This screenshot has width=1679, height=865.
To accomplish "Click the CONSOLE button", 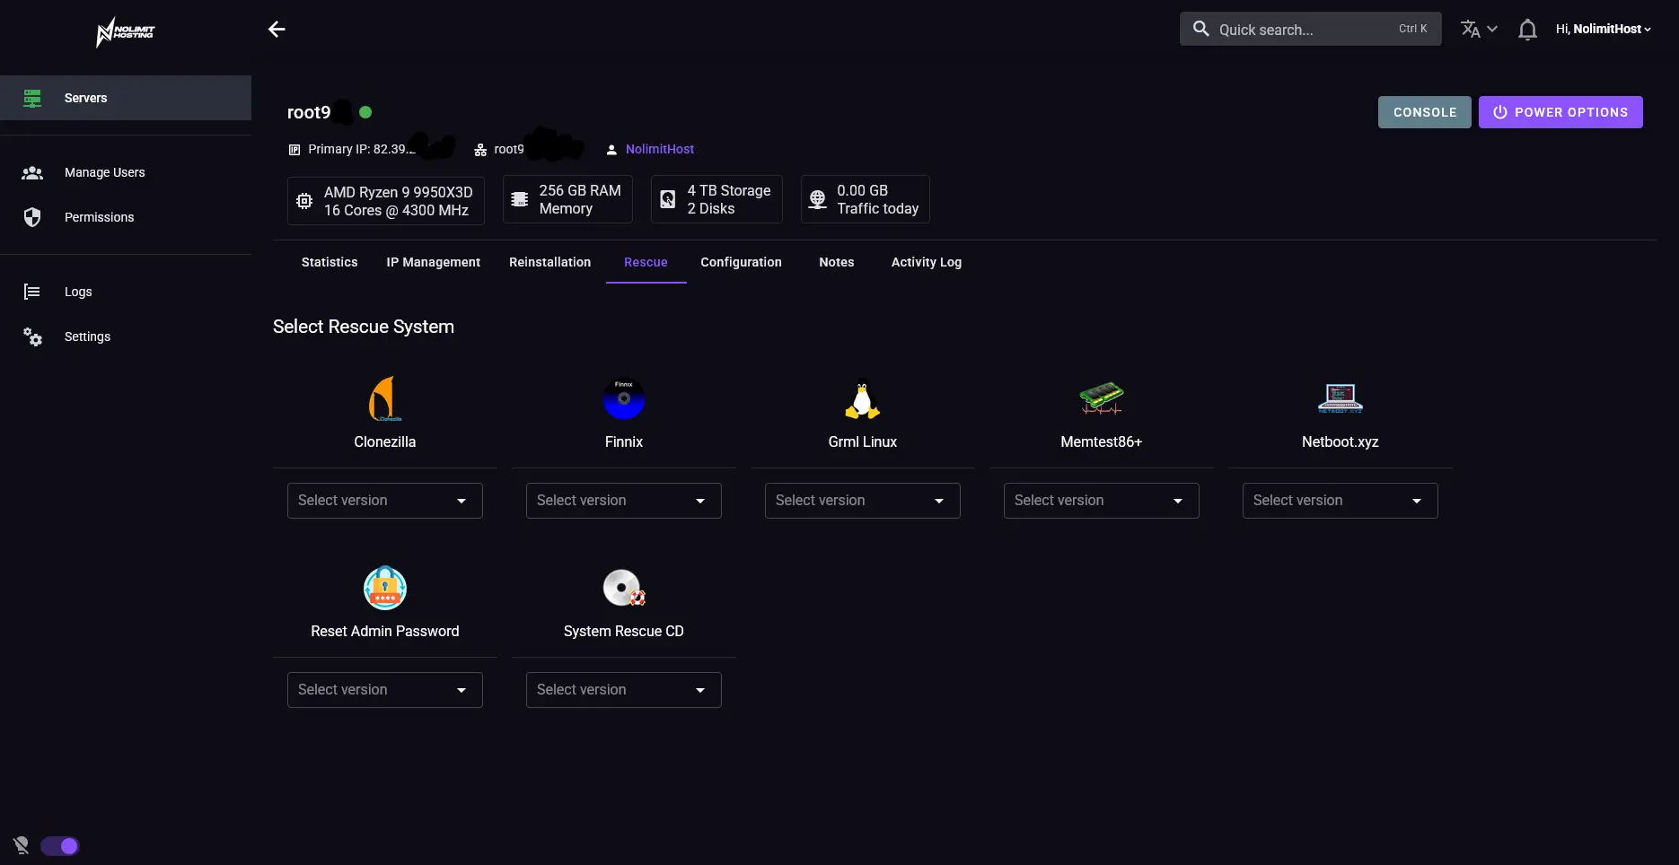I will click(x=1425, y=112).
